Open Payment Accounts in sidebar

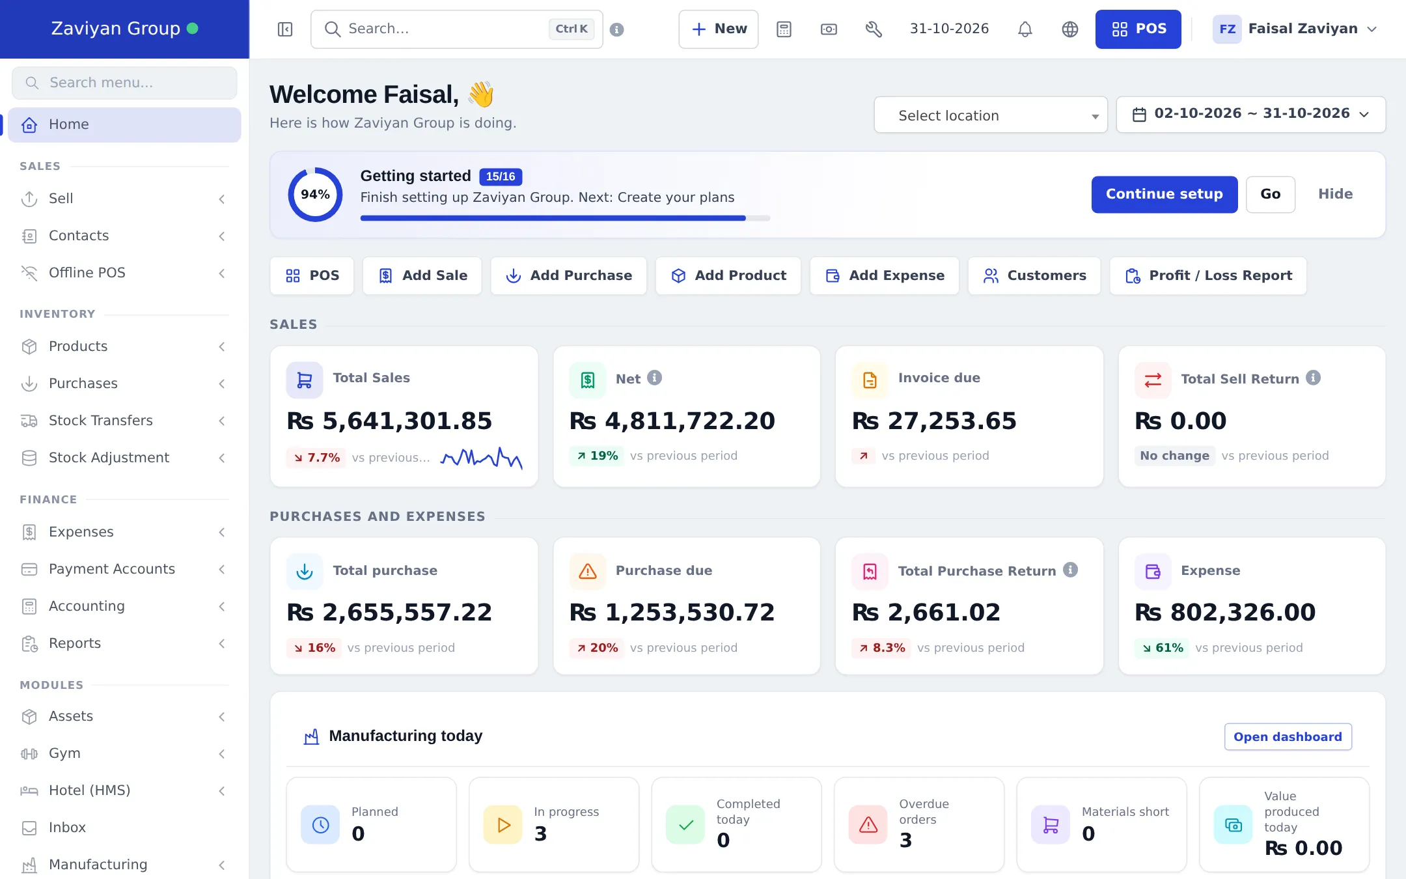tap(125, 569)
